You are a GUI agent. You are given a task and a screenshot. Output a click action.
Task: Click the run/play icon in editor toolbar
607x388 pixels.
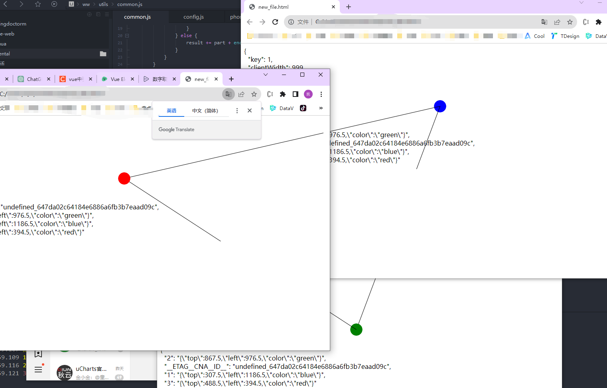54,4
